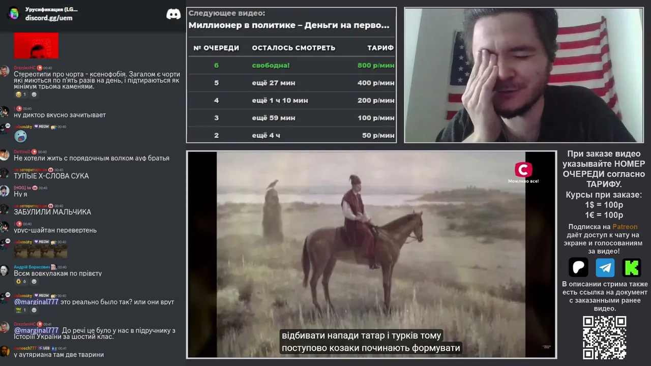Image resolution: width=651 pixels, height=366 pixels.
Task: Click the '100 р/мин' tariff cell
Action: [x=376, y=118]
